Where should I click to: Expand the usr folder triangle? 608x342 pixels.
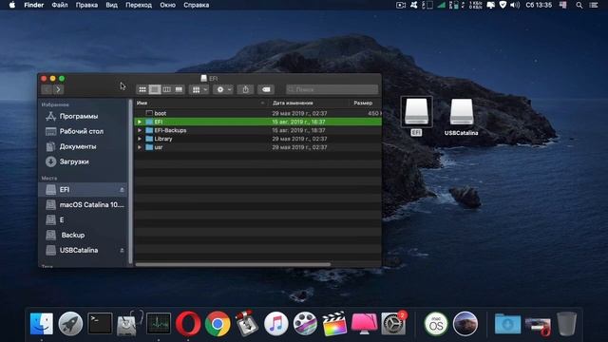(x=140, y=147)
